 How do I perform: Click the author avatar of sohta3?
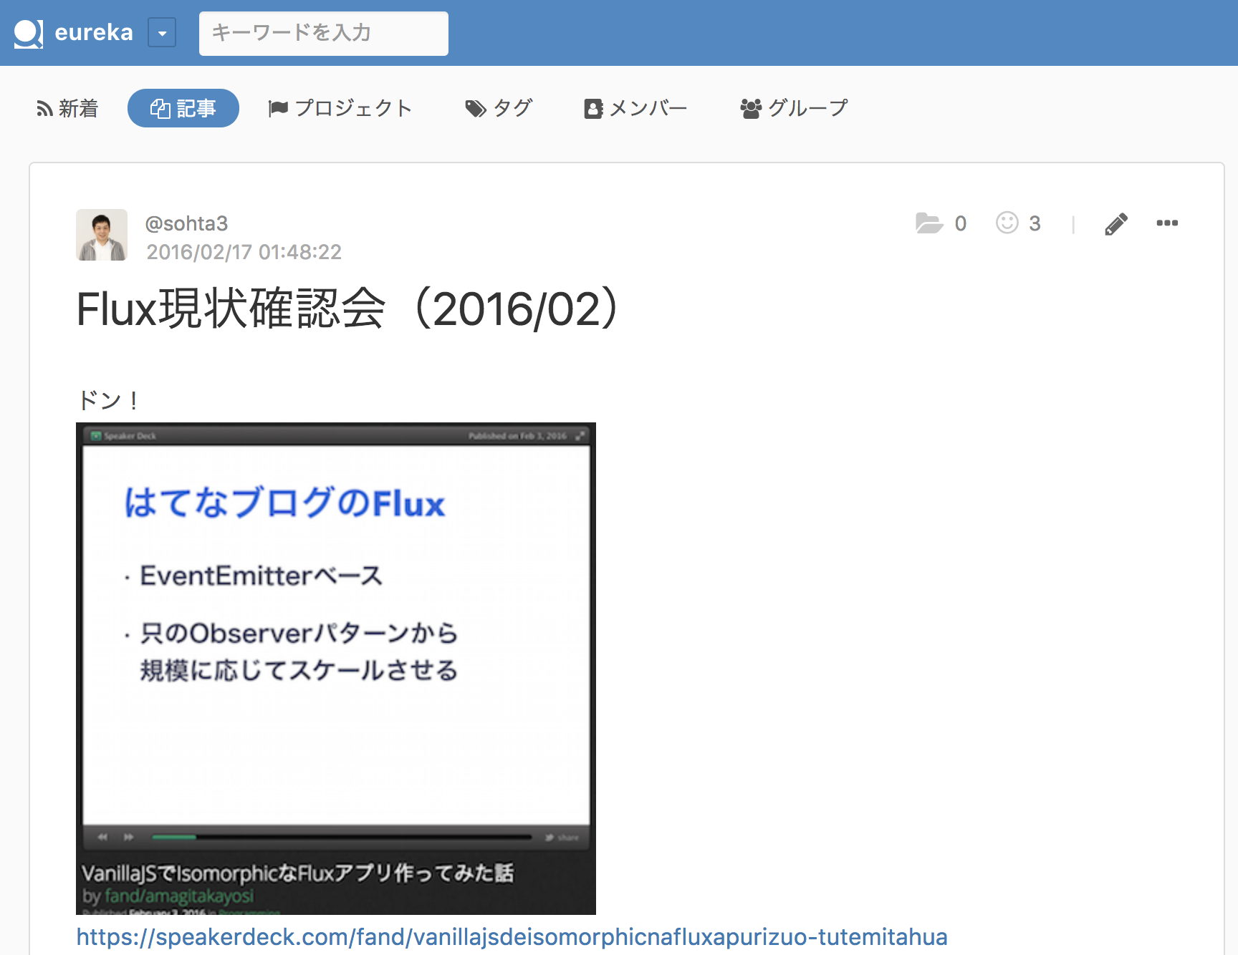coord(102,235)
